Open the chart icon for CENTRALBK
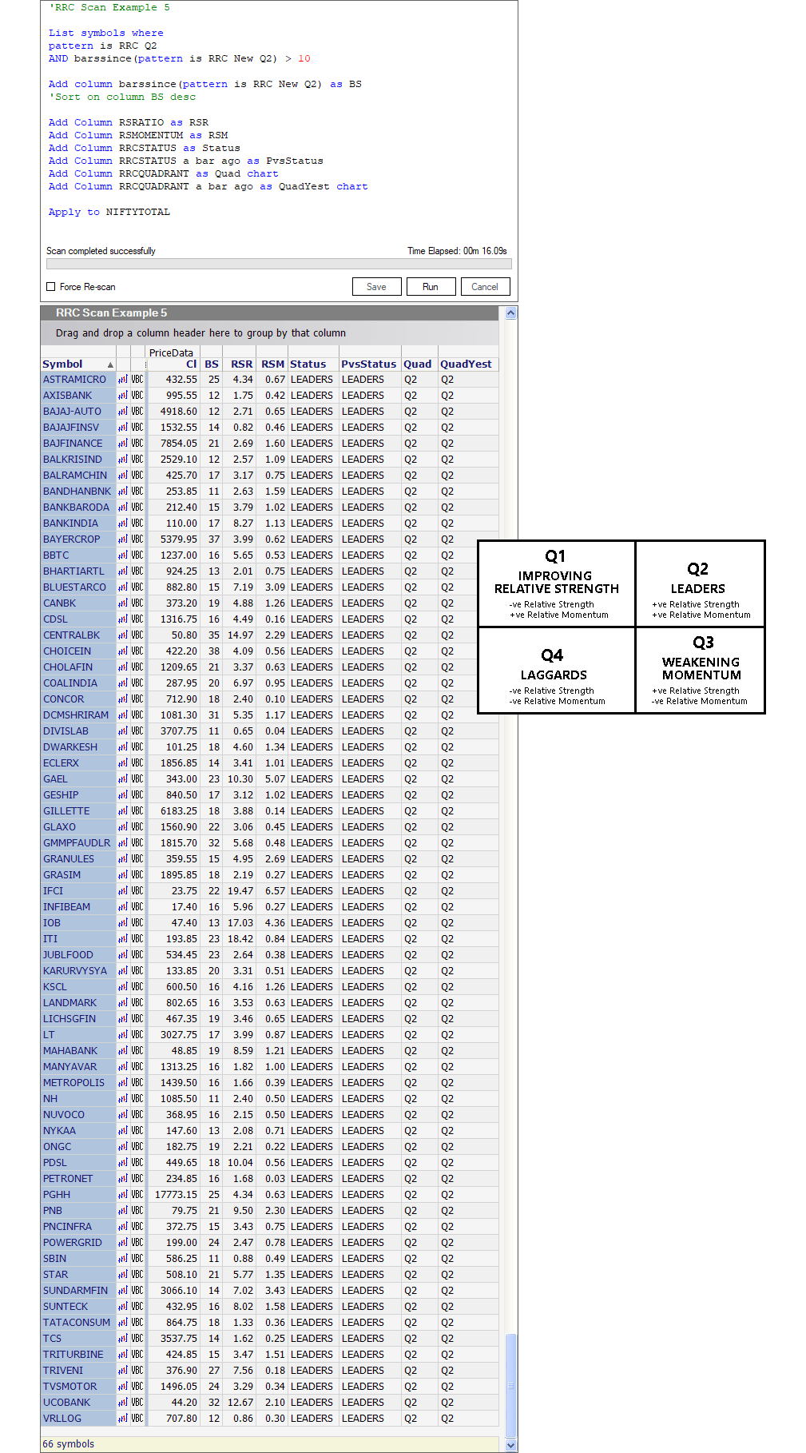This screenshot has width=806, height=1453. click(123, 635)
